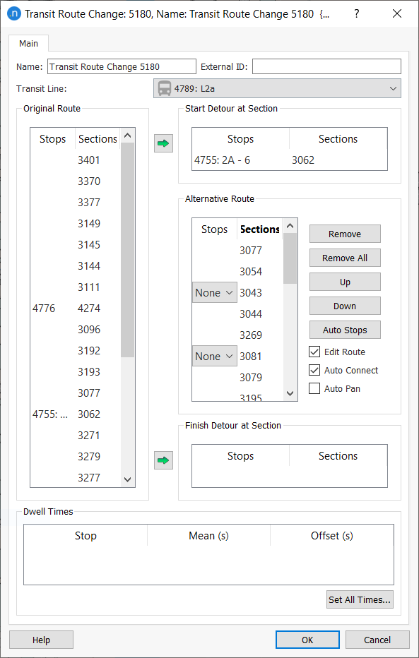Screen dimensions: 419x658
Task: Disable the Auto Connect checkbox
Action: pos(314,370)
